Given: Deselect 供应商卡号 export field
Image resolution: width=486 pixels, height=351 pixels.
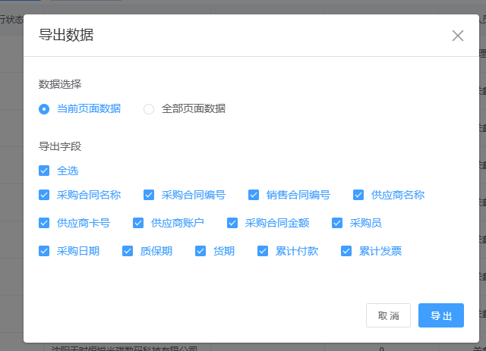Looking at the screenshot, I should point(45,223).
